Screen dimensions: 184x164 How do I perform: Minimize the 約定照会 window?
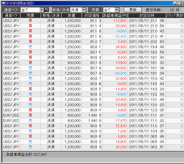tap(175, 3)
